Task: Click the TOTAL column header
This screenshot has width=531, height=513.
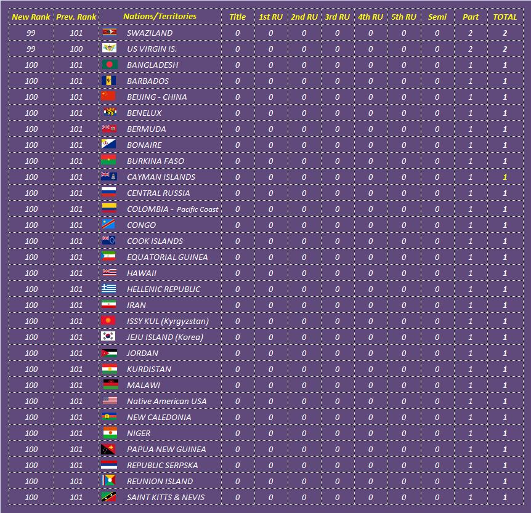Action: pyautogui.click(x=505, y=17)
